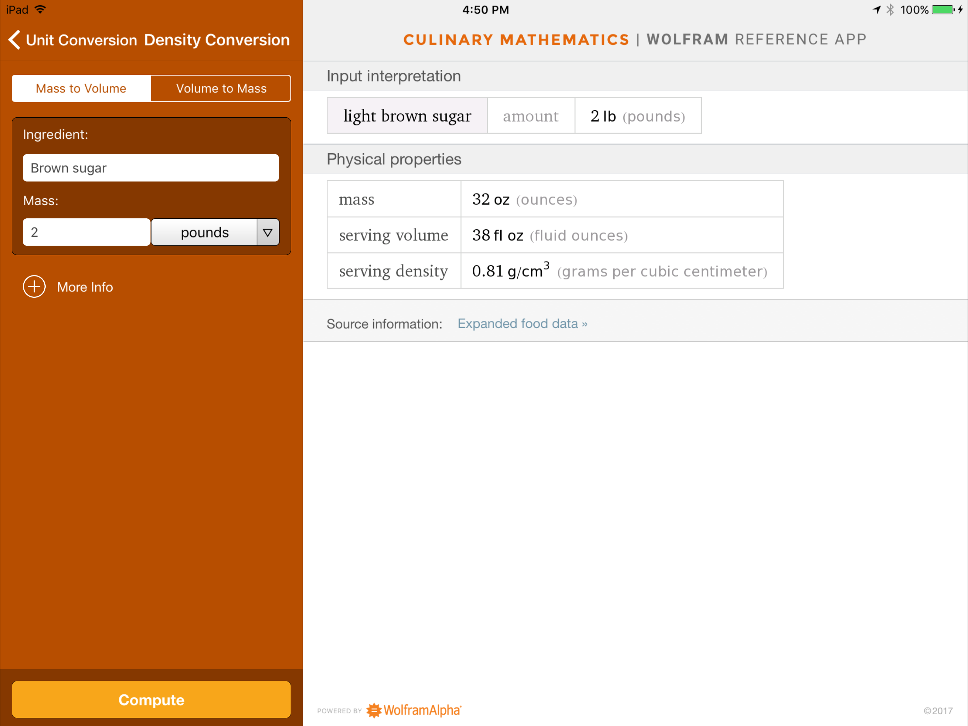Screen dimensions: 968x726
Task: Tap the location arrow status icon
Action: coord(876,10)
